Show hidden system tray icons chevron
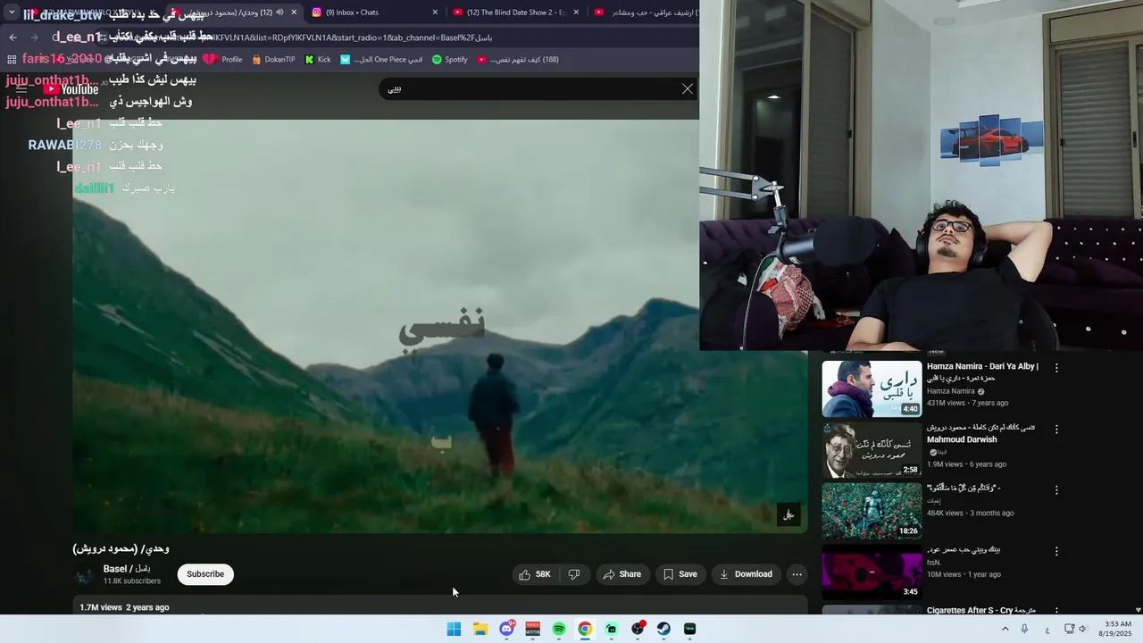Image resolution: width=1143 pixels, height=643 pixels. 1005,629
